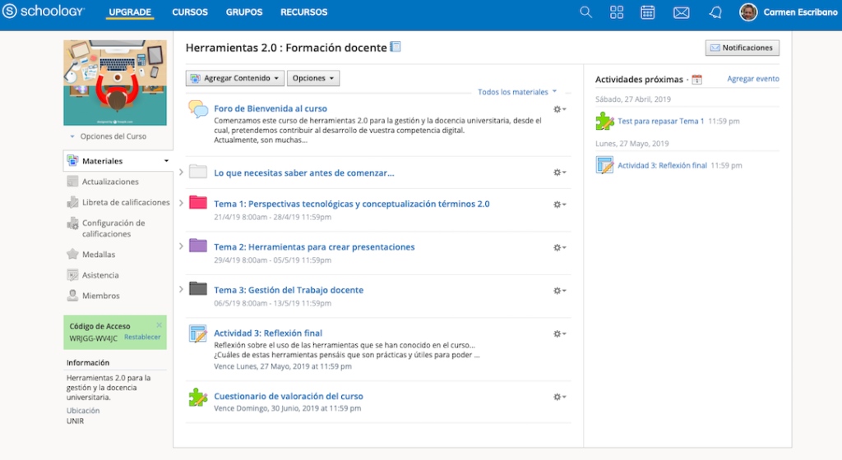Expand the Tema 1 folder arrow
842x460 pixels.
click(181, 202)
